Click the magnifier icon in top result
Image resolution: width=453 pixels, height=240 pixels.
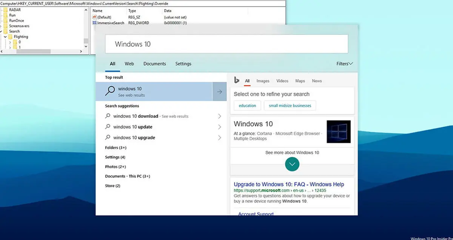110,91
